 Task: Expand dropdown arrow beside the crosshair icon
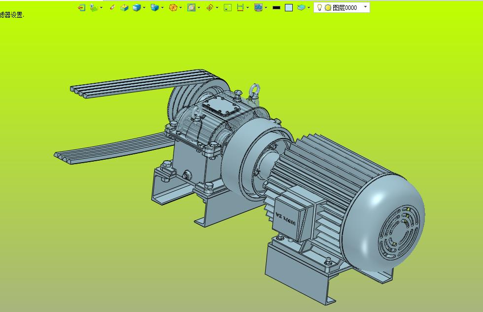(x=217, y=7)
